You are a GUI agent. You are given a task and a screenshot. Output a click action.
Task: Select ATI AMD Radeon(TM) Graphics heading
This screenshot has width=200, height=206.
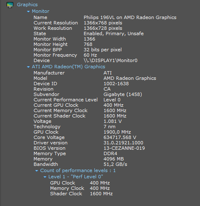pyautogui.click(x=68, y=67)
